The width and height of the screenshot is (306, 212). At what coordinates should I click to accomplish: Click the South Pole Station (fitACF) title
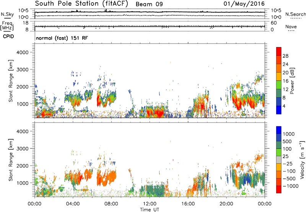[81, 4]
